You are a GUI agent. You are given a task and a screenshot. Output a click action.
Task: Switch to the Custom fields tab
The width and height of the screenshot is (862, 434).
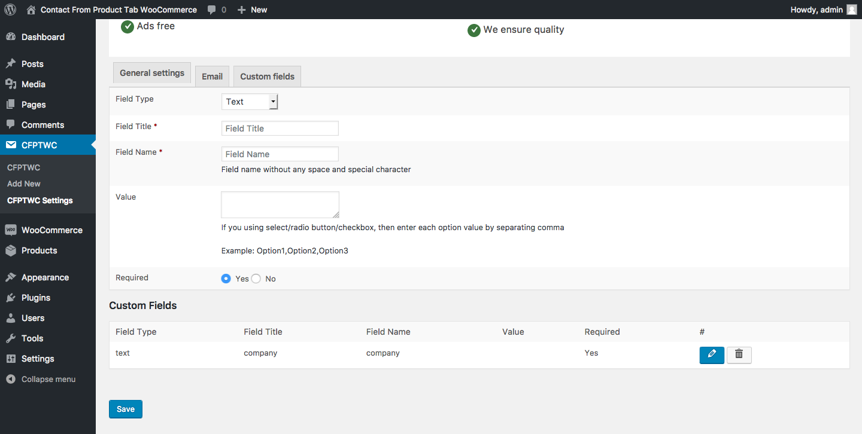click(267, 77)
